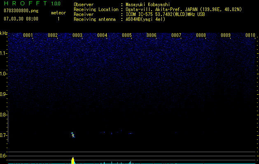This screenshot has height=164, width=259.
Task: Click the date stamp 07.03.30 08:00
Action: coord(21,19)
